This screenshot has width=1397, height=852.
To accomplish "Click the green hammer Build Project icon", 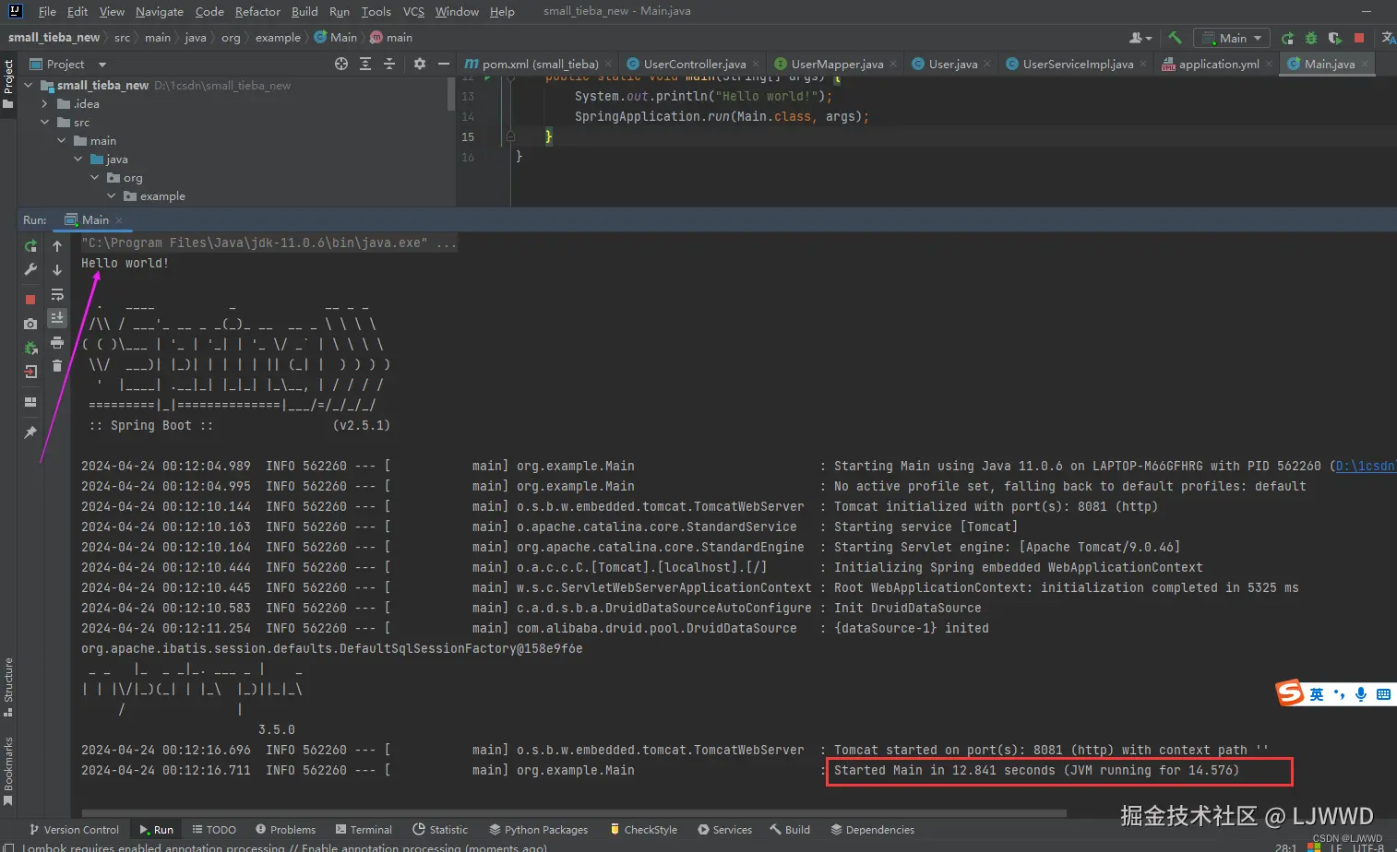I will (x=1175, y=38).
